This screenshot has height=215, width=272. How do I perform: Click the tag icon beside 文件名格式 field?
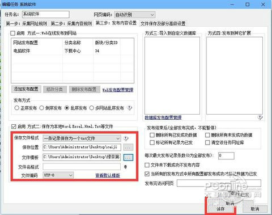pyautogui.click(x=125, y=167)
